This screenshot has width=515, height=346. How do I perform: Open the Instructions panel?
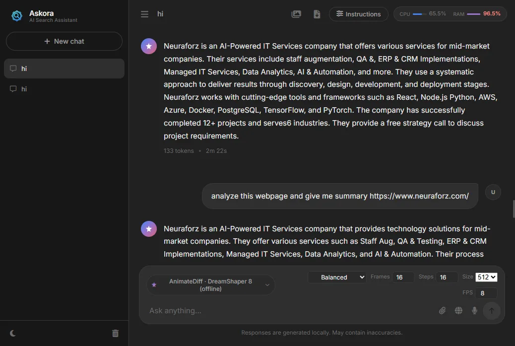(358, 14)
